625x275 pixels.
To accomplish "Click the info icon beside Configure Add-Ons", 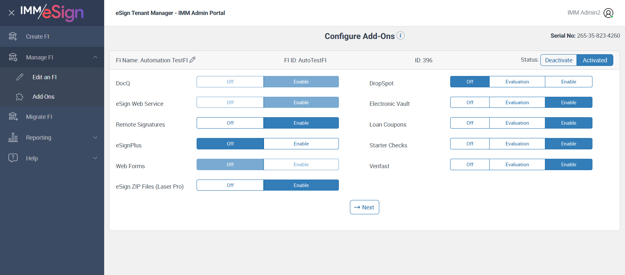I will 401,35.
